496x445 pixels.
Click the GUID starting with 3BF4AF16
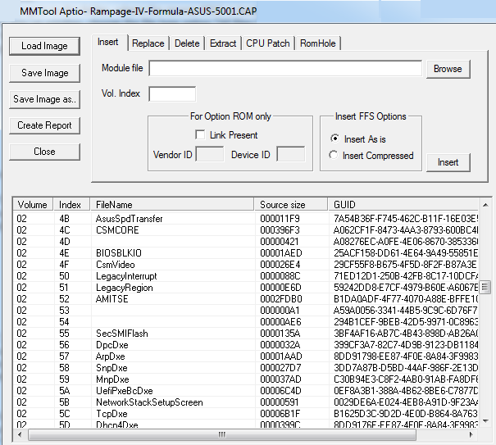(406, 334)
